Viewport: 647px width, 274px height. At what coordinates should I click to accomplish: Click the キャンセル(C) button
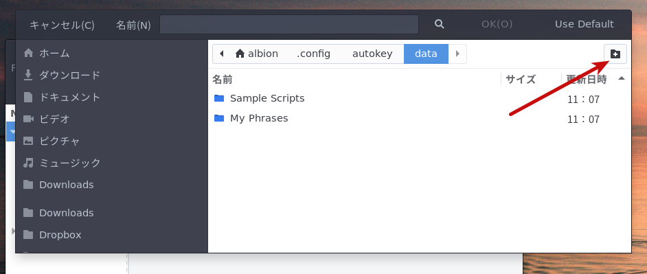[63, 25]
